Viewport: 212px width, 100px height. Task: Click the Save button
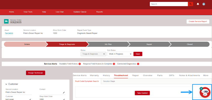(138, 54)
